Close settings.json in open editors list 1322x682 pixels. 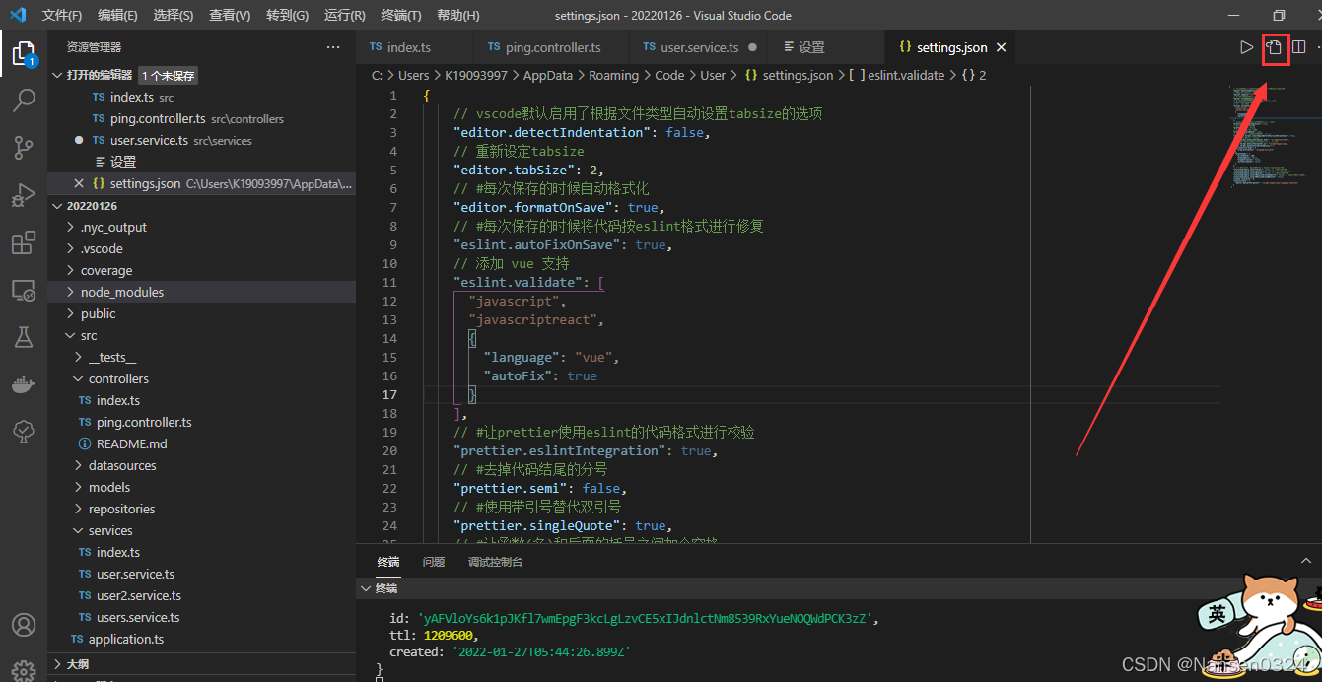tap(79, 183)
